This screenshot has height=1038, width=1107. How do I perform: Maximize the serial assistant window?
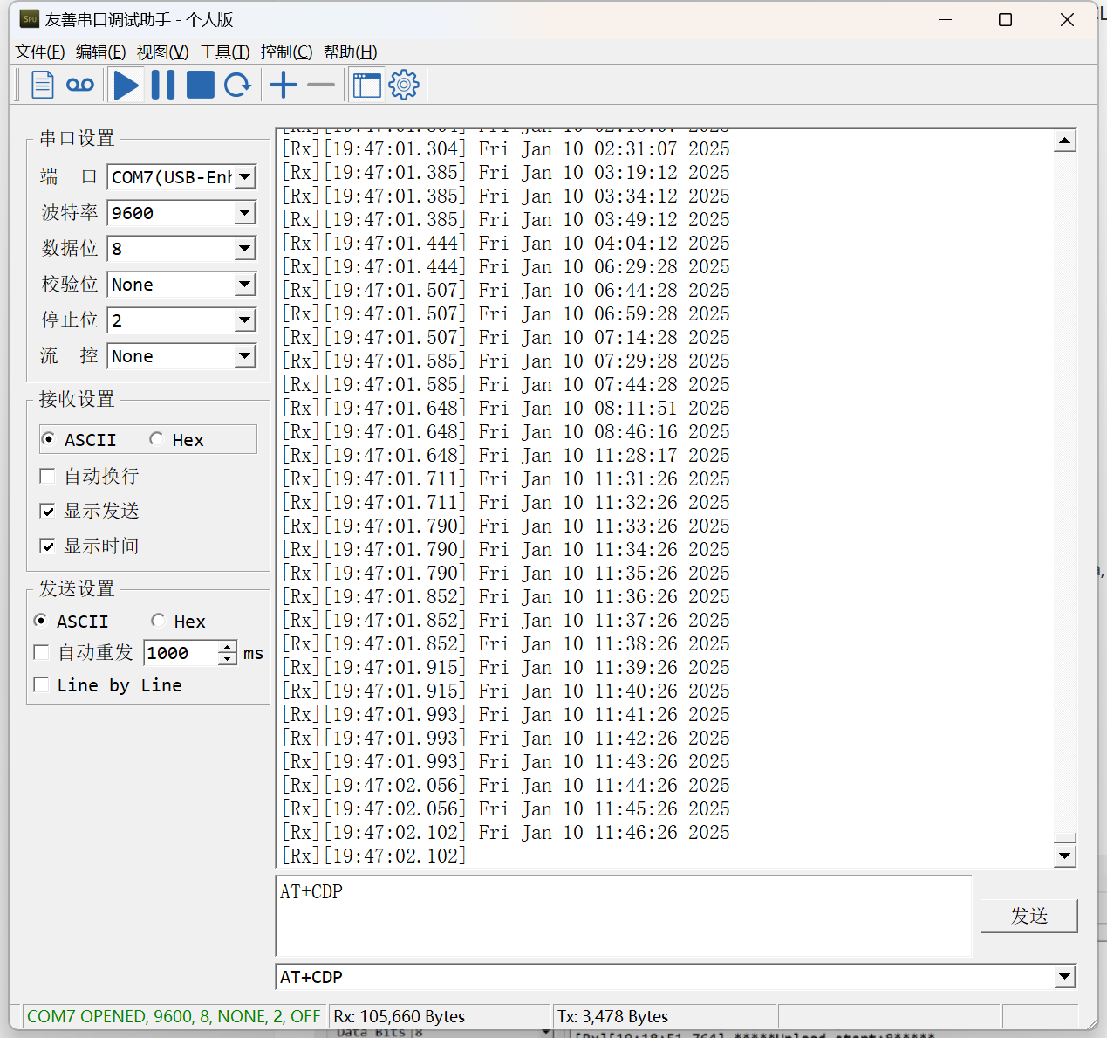click(1005, 19)
